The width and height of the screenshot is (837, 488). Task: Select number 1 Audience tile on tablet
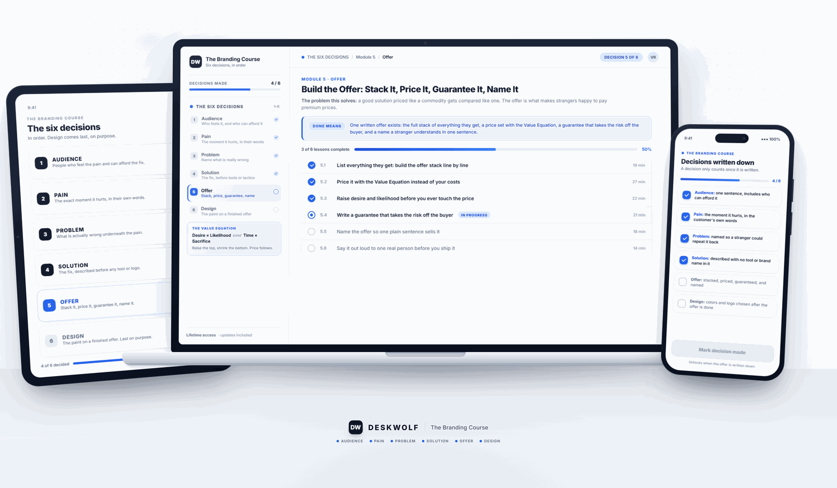click(x=41, y=163)
